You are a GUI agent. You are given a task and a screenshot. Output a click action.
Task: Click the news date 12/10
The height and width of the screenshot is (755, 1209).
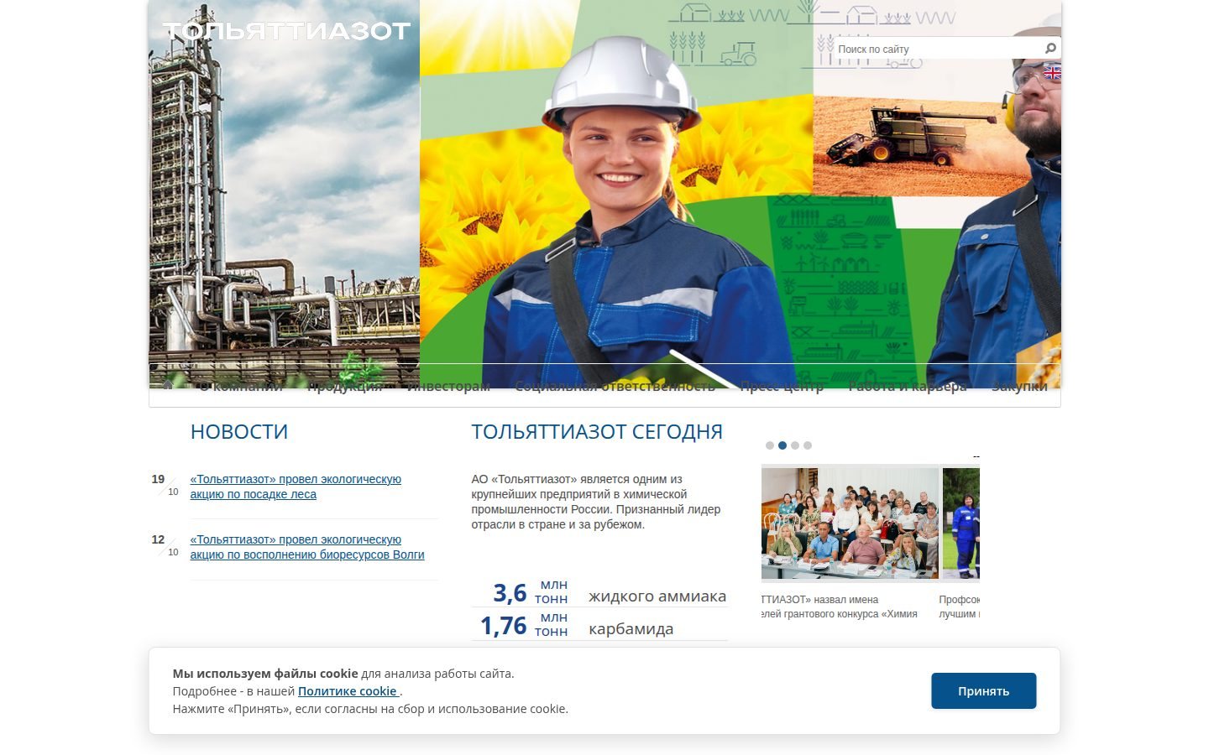(165, 545)
